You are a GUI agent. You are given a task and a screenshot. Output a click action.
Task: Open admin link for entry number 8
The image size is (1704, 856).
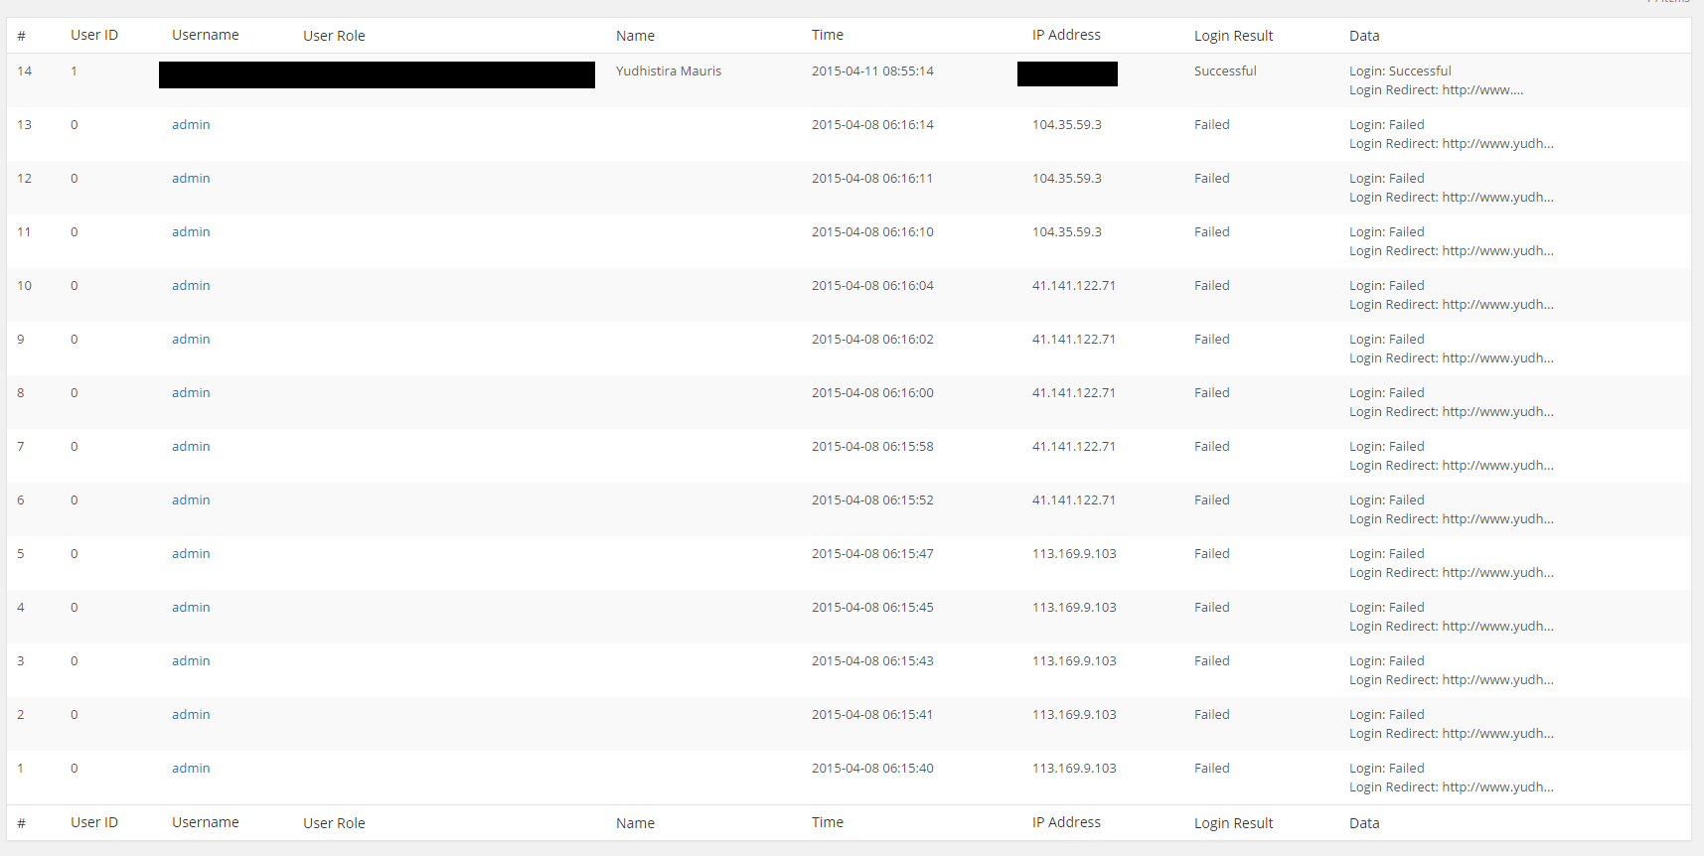[x=191, y=393]
